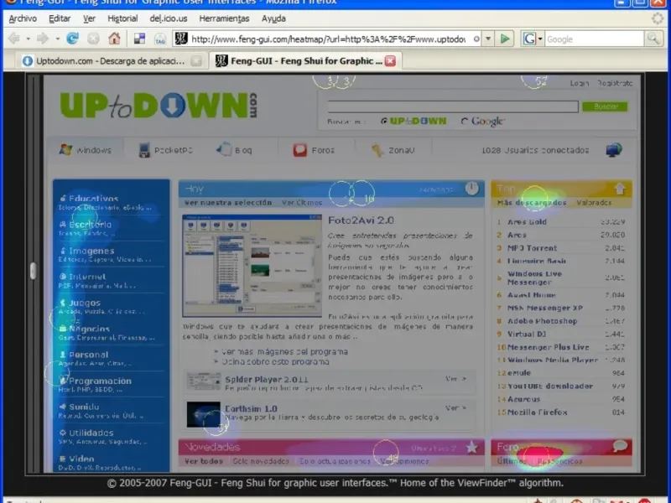Click the Uptodown search text field
This screenshot has height=503, width=671.
click(453, 106)
